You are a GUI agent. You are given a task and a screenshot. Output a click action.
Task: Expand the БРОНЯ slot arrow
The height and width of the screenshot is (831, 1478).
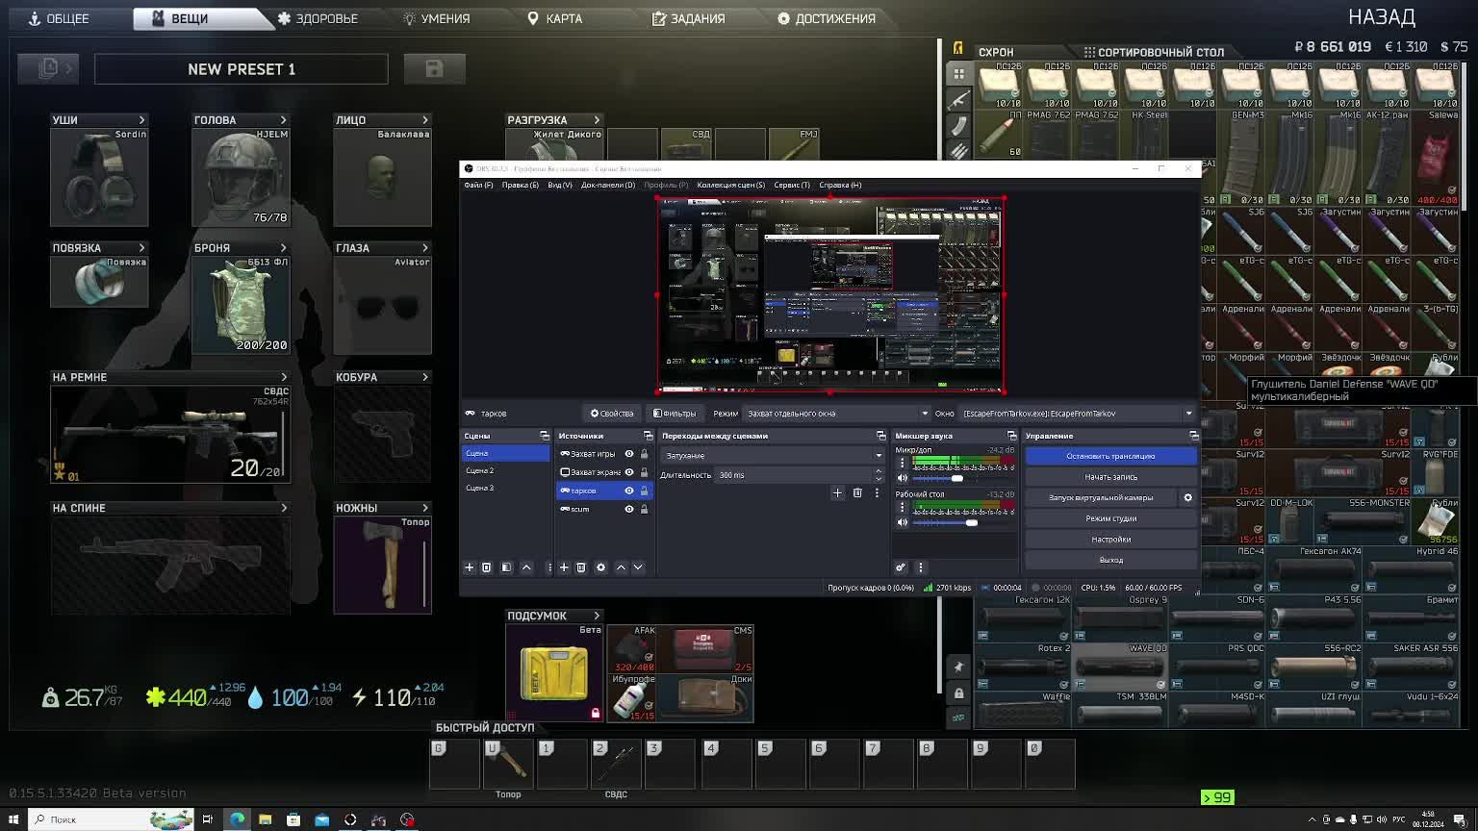tap(283, 248)
